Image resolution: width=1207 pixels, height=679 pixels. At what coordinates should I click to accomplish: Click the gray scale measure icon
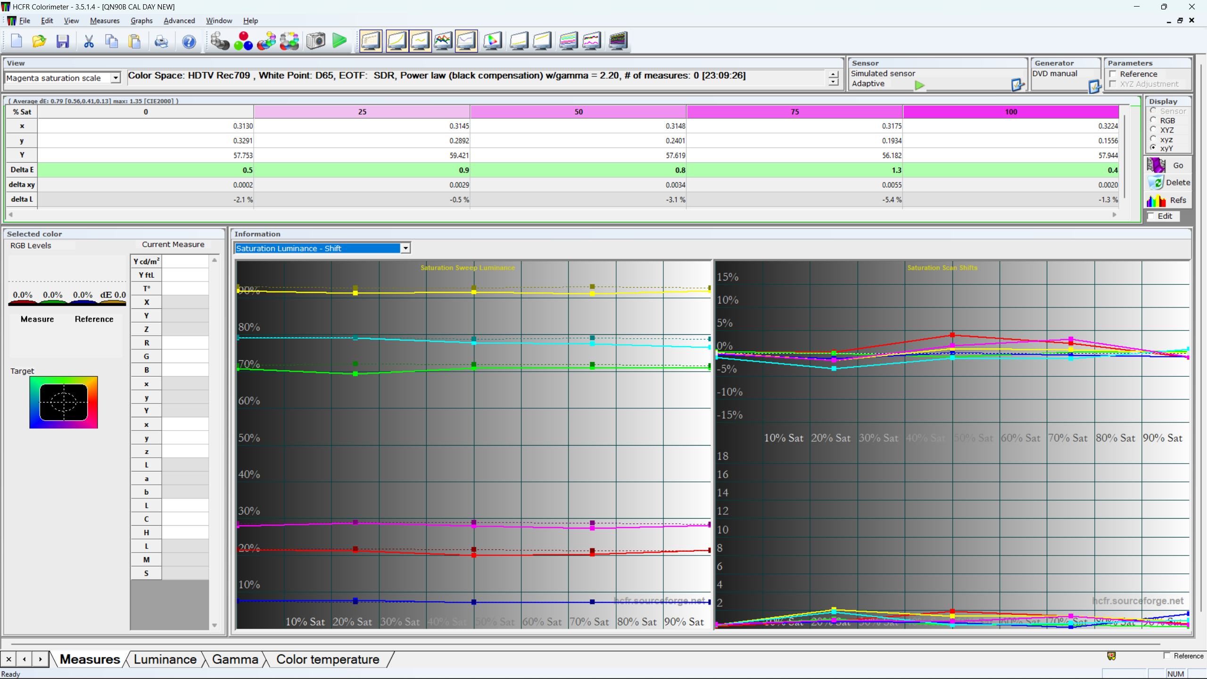pyautogui.click(x=220, y=41)
